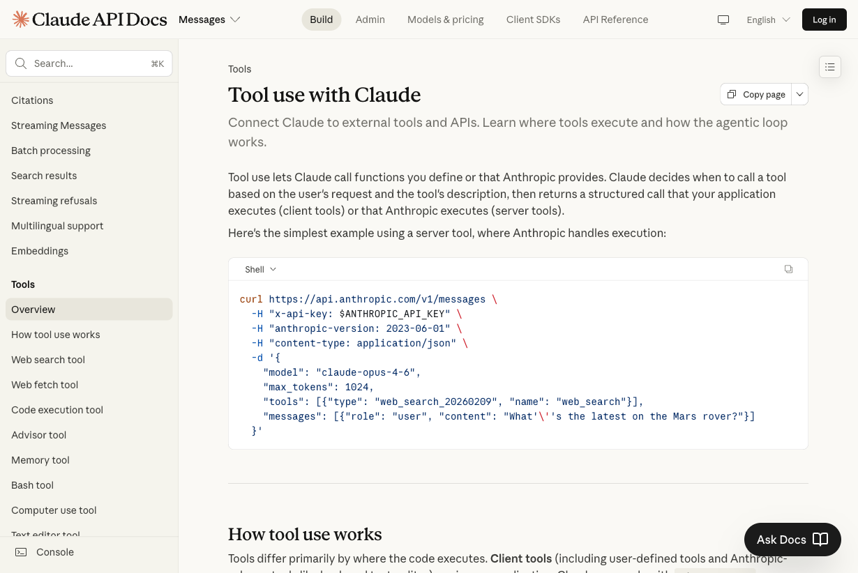Viewport: 858px width, 573px height.
Task: Click the Tools breadcrumb above the title
Action: click(239, 69)
